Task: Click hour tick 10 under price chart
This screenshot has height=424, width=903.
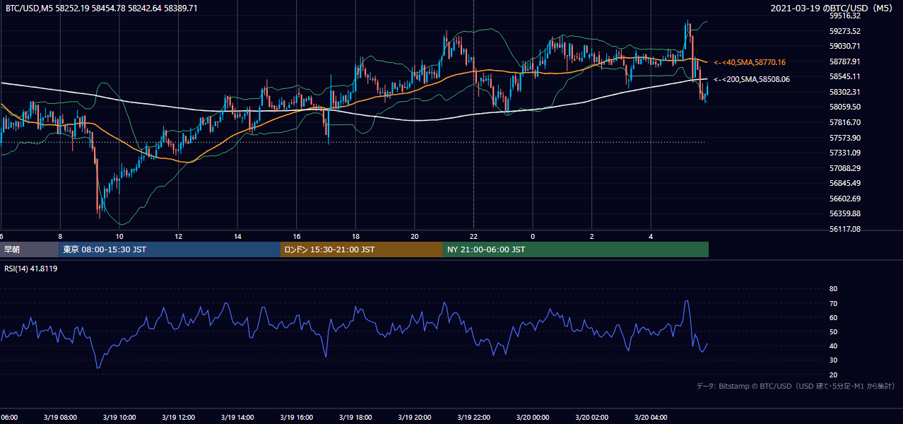Action: coord(119,236)
